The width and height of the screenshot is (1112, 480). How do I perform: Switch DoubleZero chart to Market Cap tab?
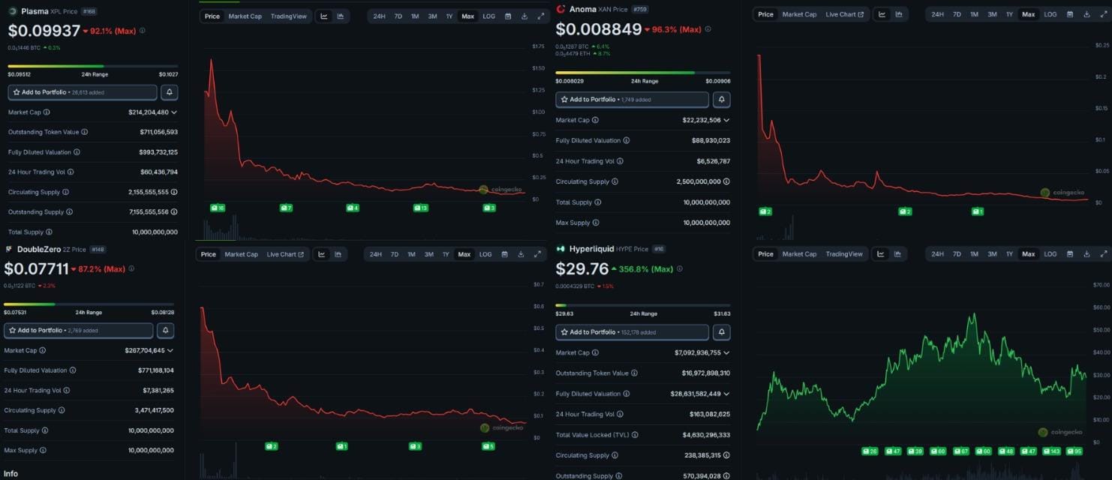[242, 254]
